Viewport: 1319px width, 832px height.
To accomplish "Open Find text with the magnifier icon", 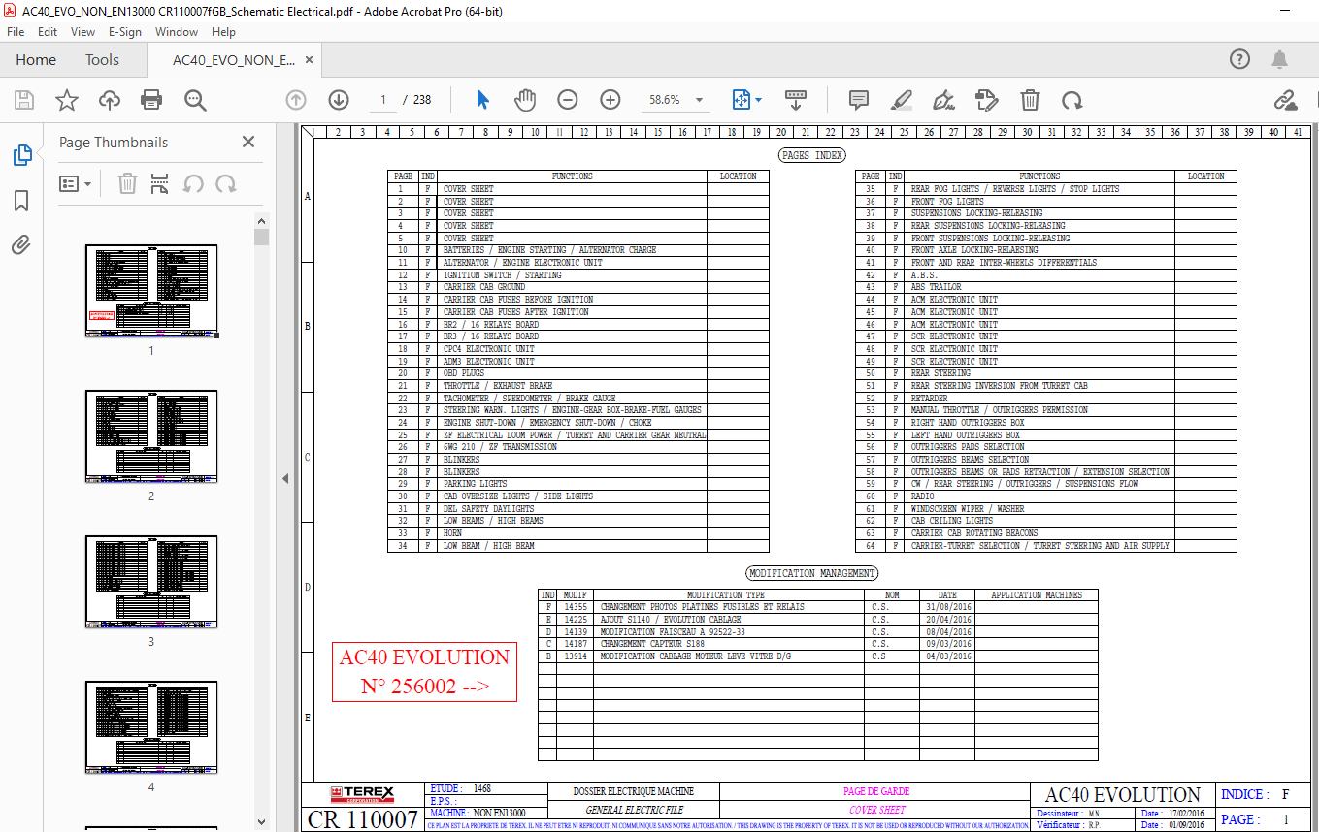I will tap(195, 100).
